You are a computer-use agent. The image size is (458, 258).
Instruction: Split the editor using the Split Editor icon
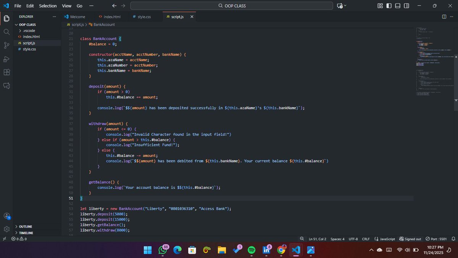coord(444,17)
